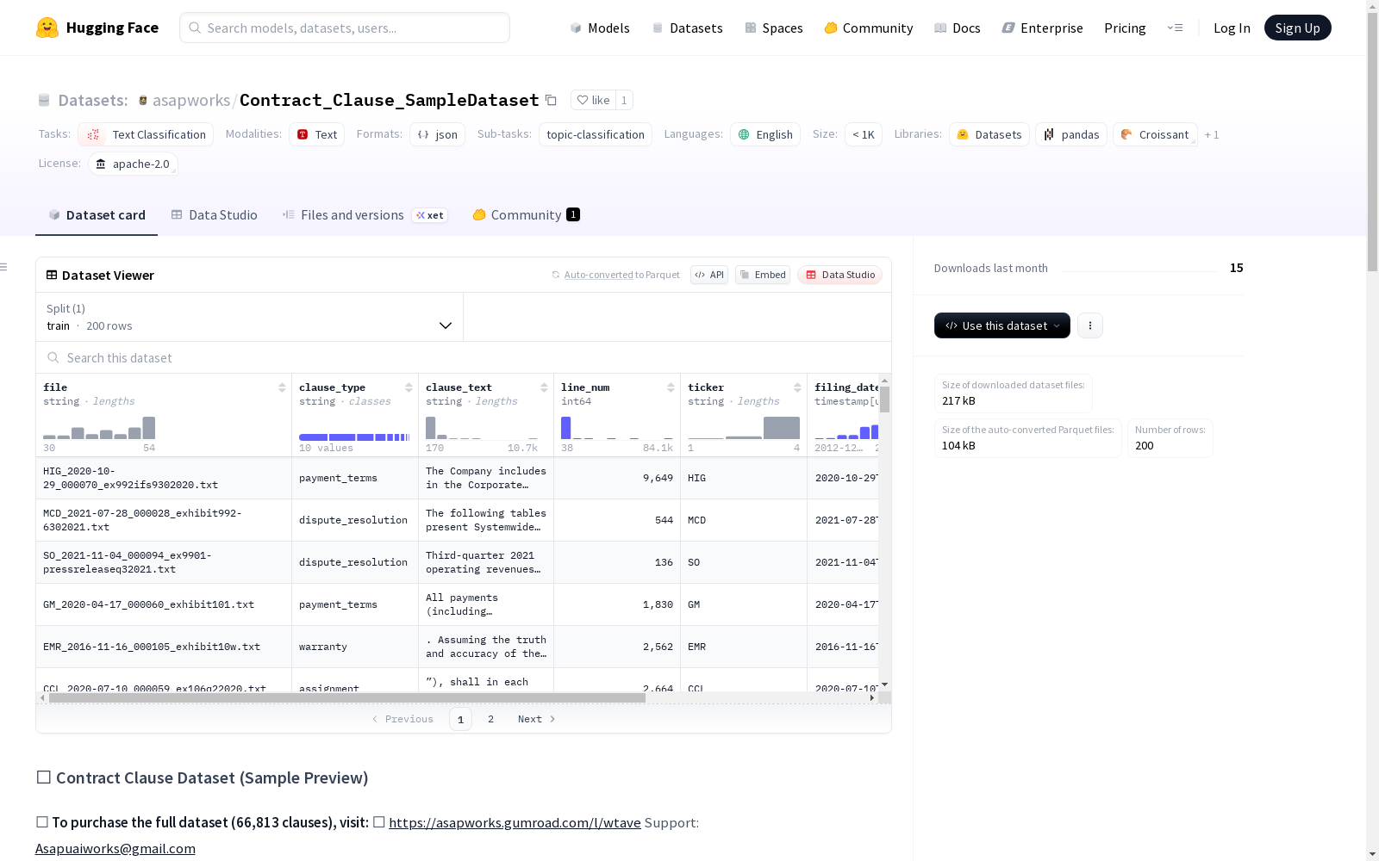Click the page vertical scrollbar thumb
This screenshot has width=1379, height=861.
point(1372,142)
